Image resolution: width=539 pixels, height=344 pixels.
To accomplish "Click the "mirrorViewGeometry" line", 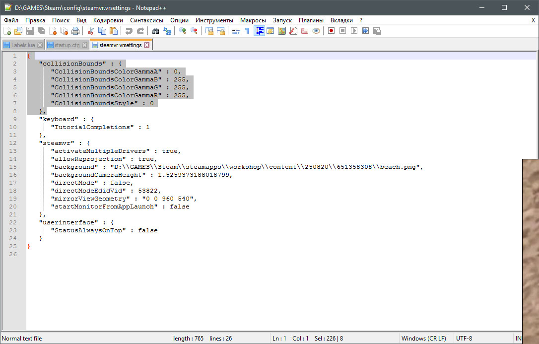I will (x=124, y=199).
